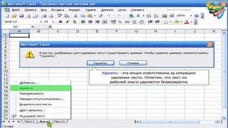Click the Percent style icon
228x128 pixels.
click(120, 22)
